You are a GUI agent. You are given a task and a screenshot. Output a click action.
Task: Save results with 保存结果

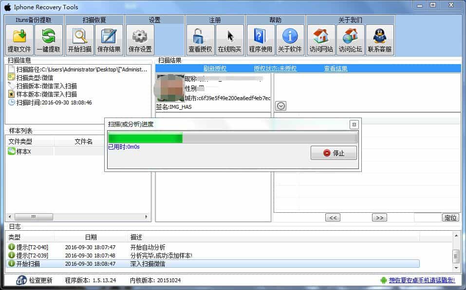109,40
